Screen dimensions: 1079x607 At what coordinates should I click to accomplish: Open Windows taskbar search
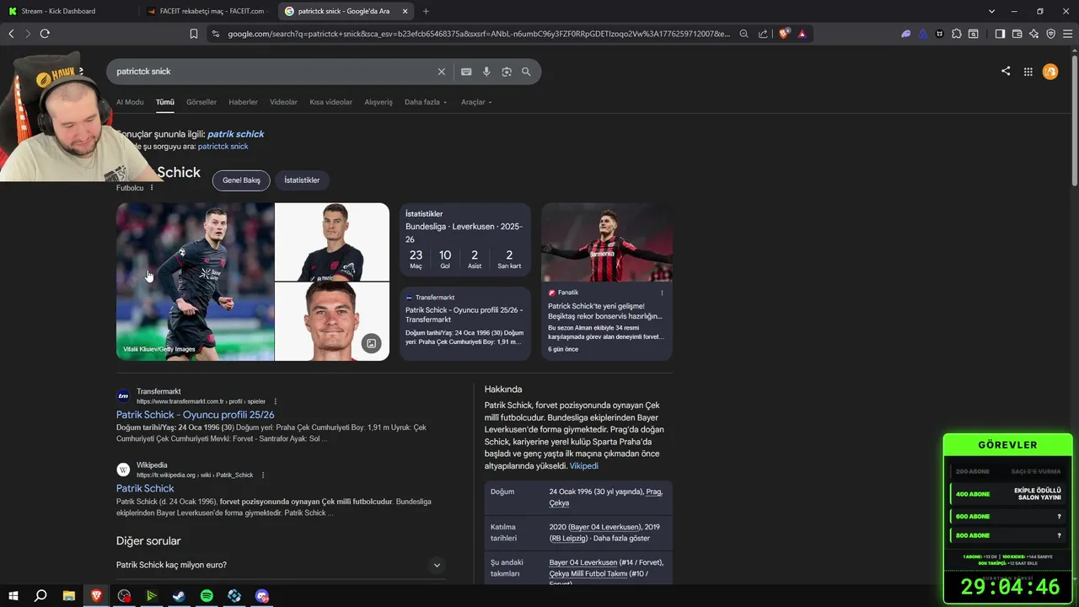[x=40, y=595]
